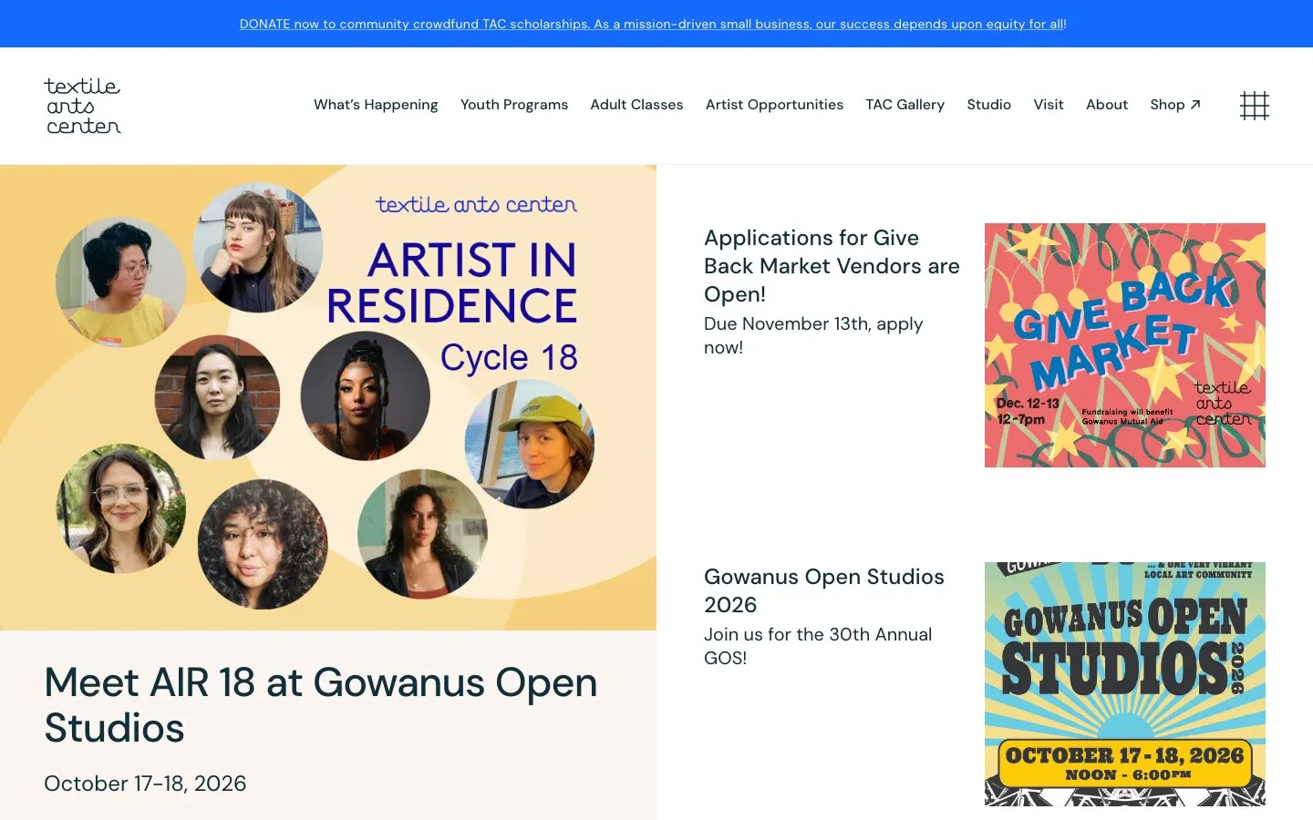Image resolution: width=1313 pixels, height=820 pixels.
Task: Click the Textile Arts Center logo
Action: coord(82,106)
